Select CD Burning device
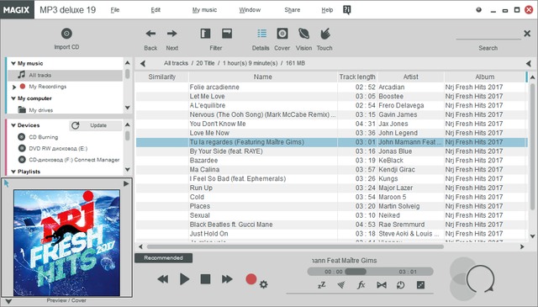Image resolution: width=538 pixels, height=307 pixels. (43, 137)
